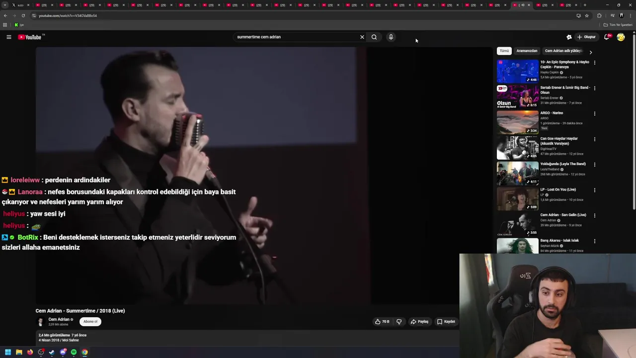Open the Cem Adrian channel avatar
This screenshot has height=358, width=636.
point(41,322)
